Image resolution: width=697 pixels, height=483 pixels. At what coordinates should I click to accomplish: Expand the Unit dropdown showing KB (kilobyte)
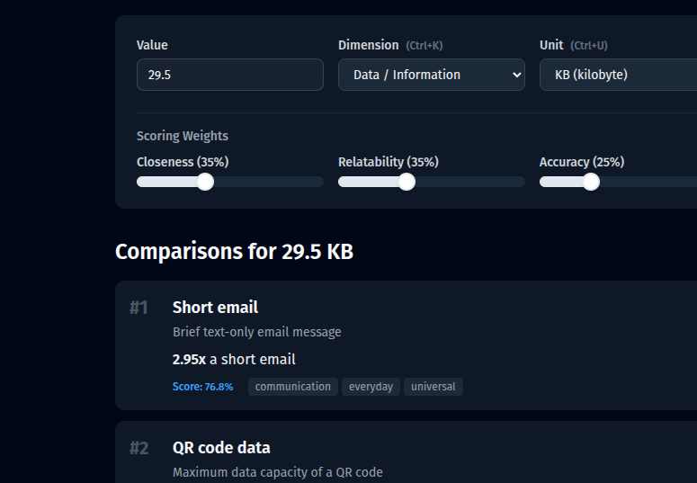pyautogui.click(x=617, y=75)
